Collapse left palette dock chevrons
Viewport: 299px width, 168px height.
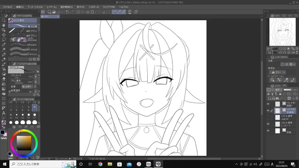[x=1, y=11]
